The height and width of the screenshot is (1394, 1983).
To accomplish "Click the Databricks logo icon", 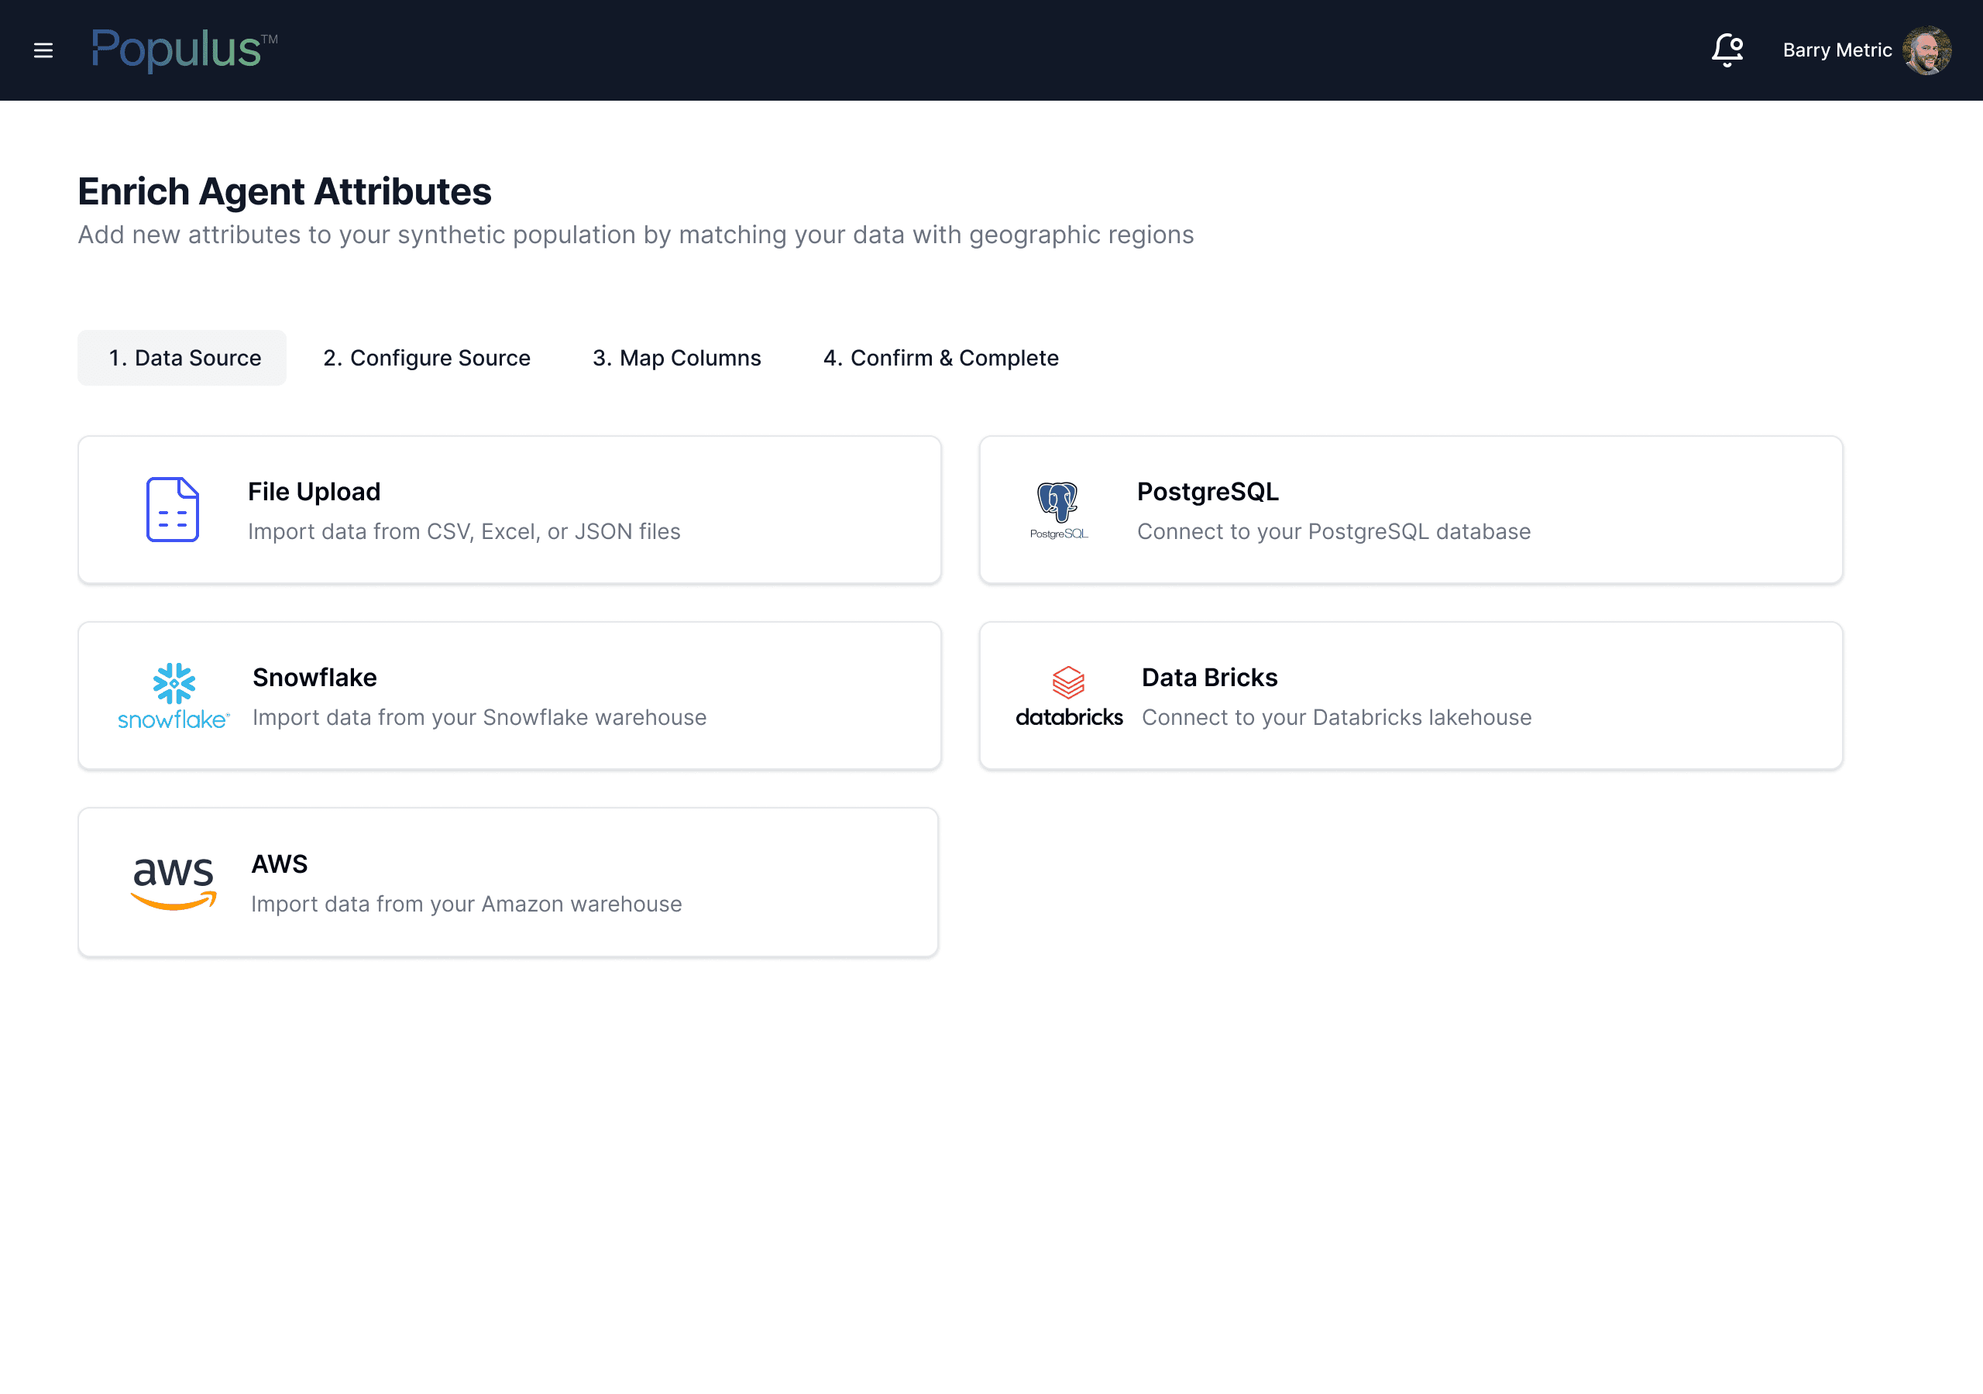I will click(x=1068, y=695).
